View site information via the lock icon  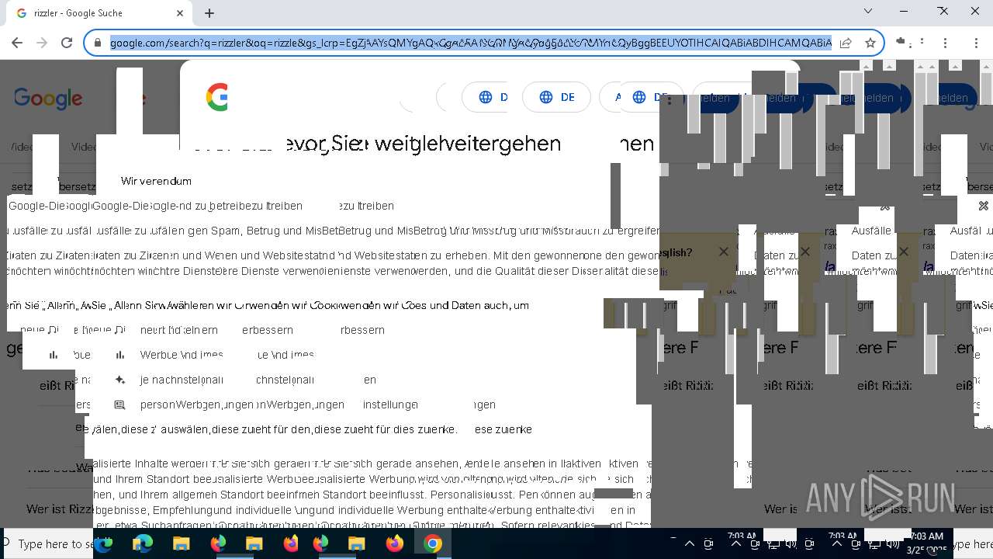point(98,43)
